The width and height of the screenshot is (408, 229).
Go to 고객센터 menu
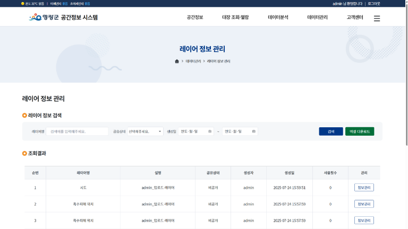pos(355,17)
